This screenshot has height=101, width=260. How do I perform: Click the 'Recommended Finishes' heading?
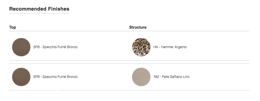[x=39, y=9]
